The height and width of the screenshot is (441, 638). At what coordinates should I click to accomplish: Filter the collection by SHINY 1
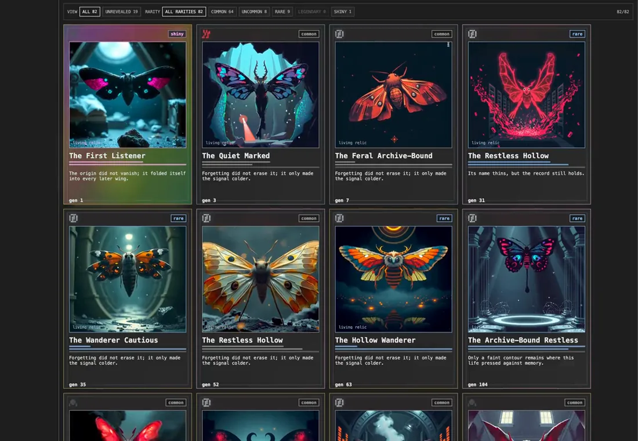tap(343, 12)
